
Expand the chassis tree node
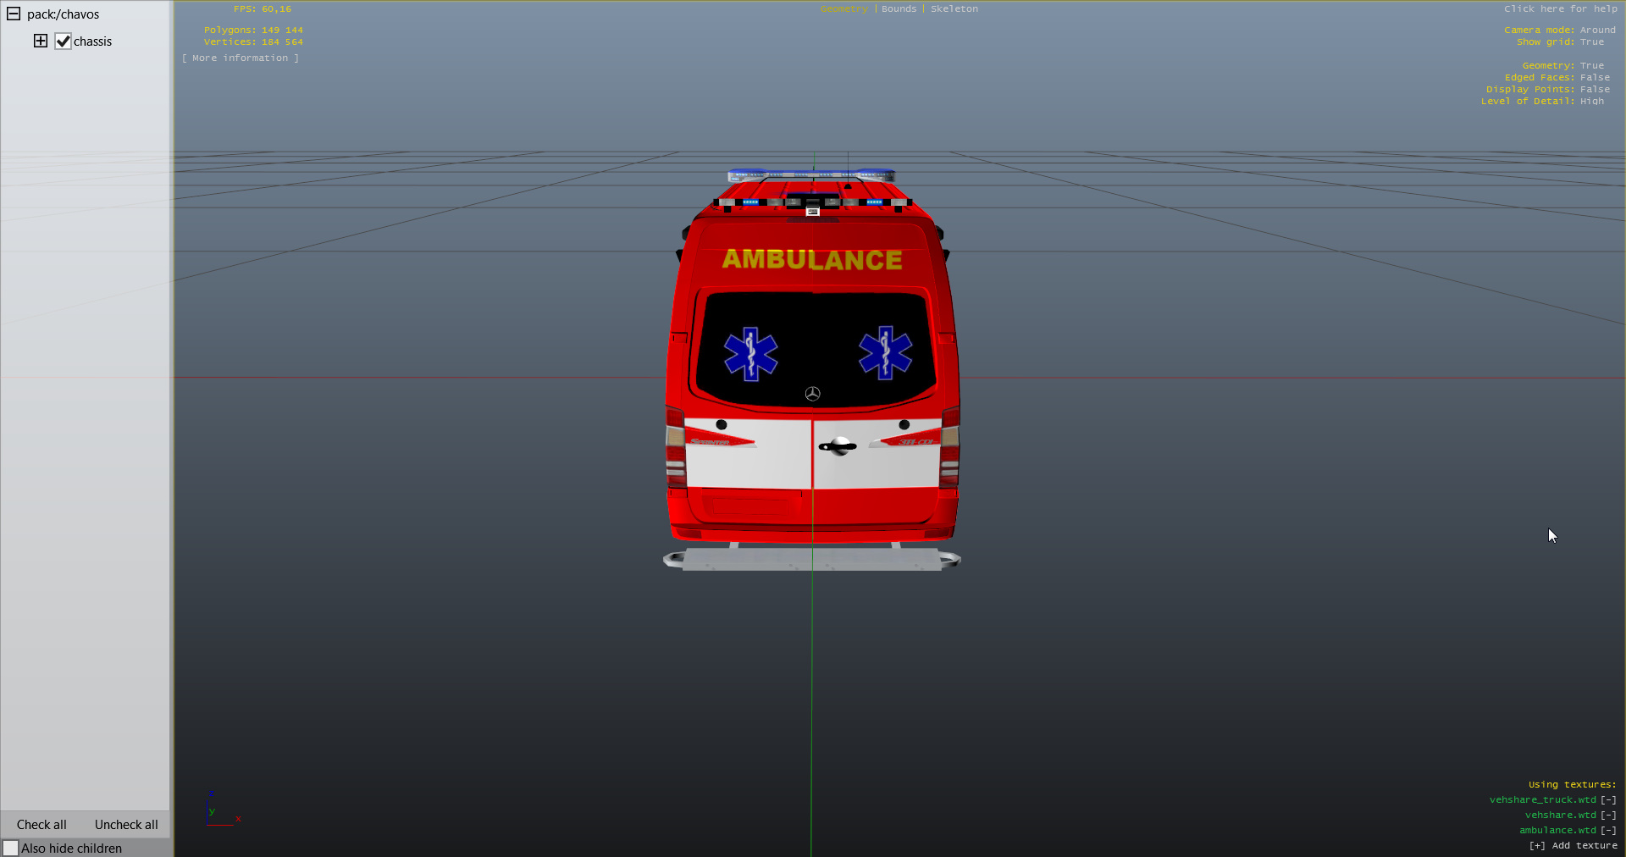[x=40, y=41]
